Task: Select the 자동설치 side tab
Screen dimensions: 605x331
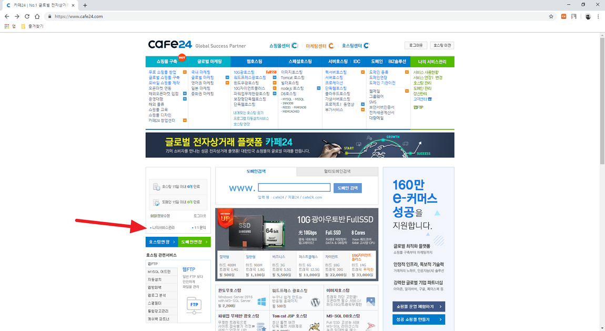Action: 162,279
